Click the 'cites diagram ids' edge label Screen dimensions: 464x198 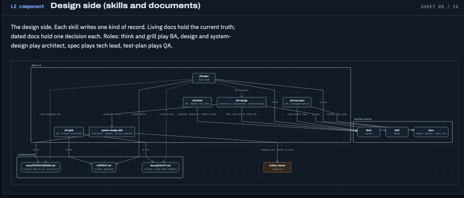[x=50, y=114]
